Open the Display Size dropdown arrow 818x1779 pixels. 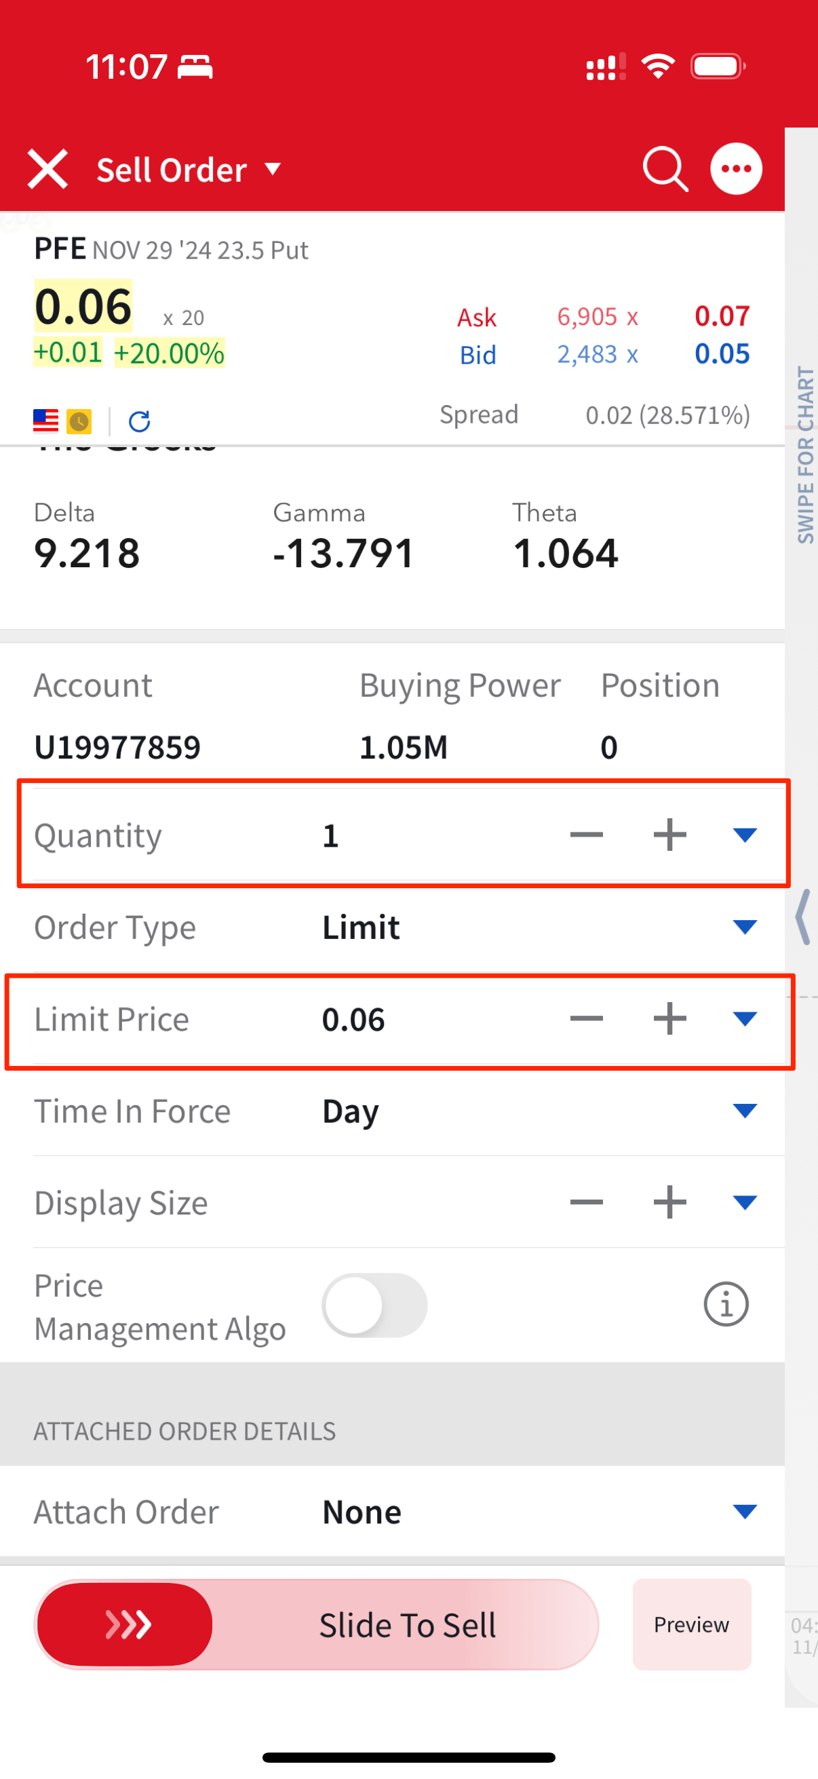(x=744, y=1202)
